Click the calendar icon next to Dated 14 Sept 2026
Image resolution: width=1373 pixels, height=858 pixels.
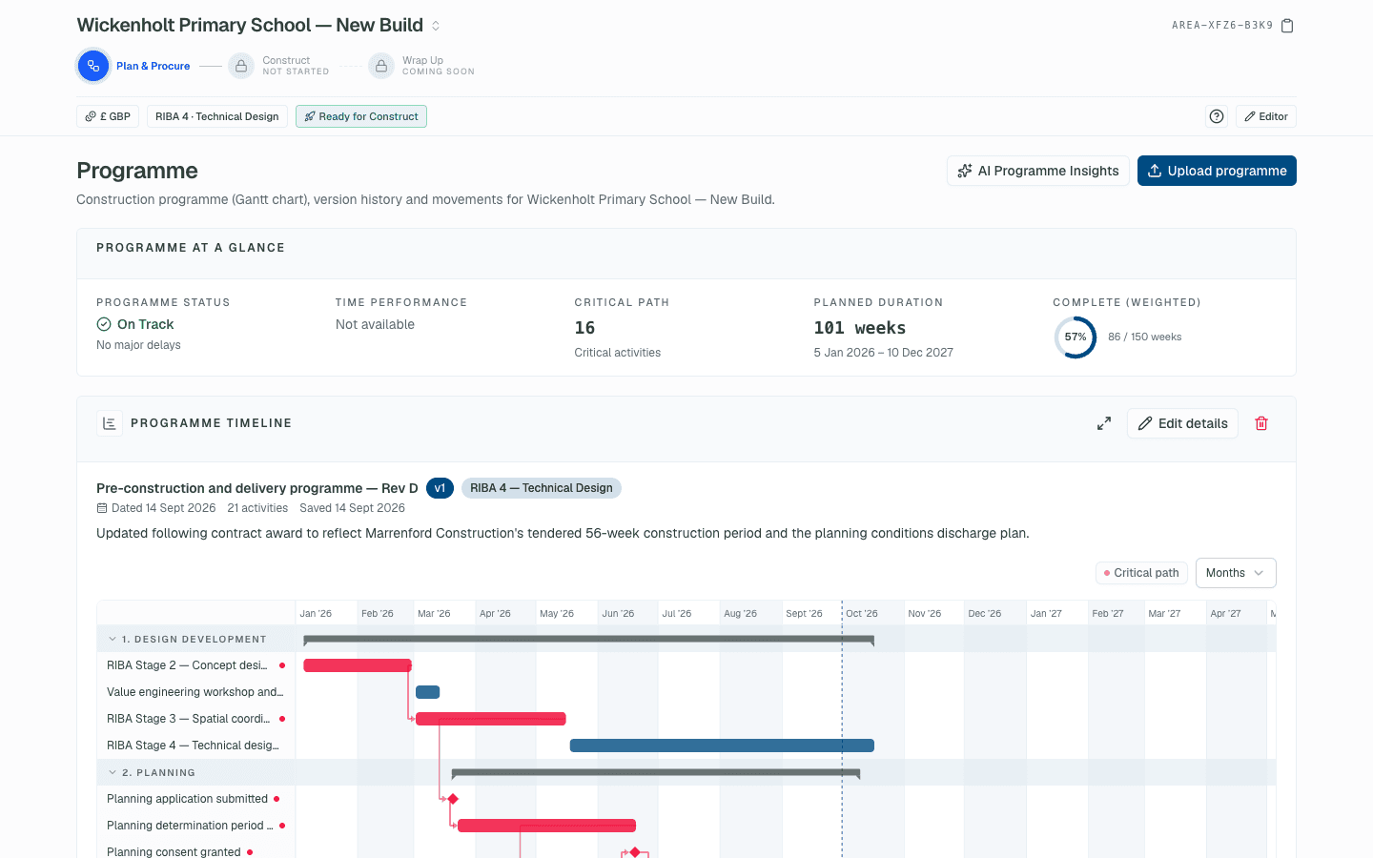(102, 508)
